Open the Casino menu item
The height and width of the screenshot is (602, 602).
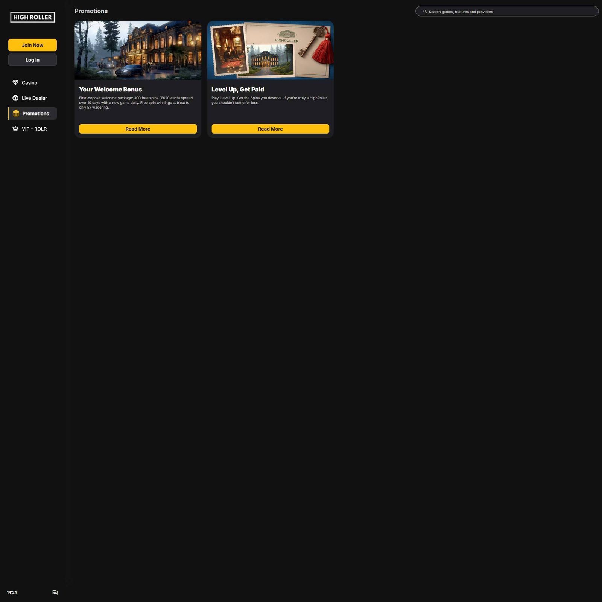tap(32, 82)
